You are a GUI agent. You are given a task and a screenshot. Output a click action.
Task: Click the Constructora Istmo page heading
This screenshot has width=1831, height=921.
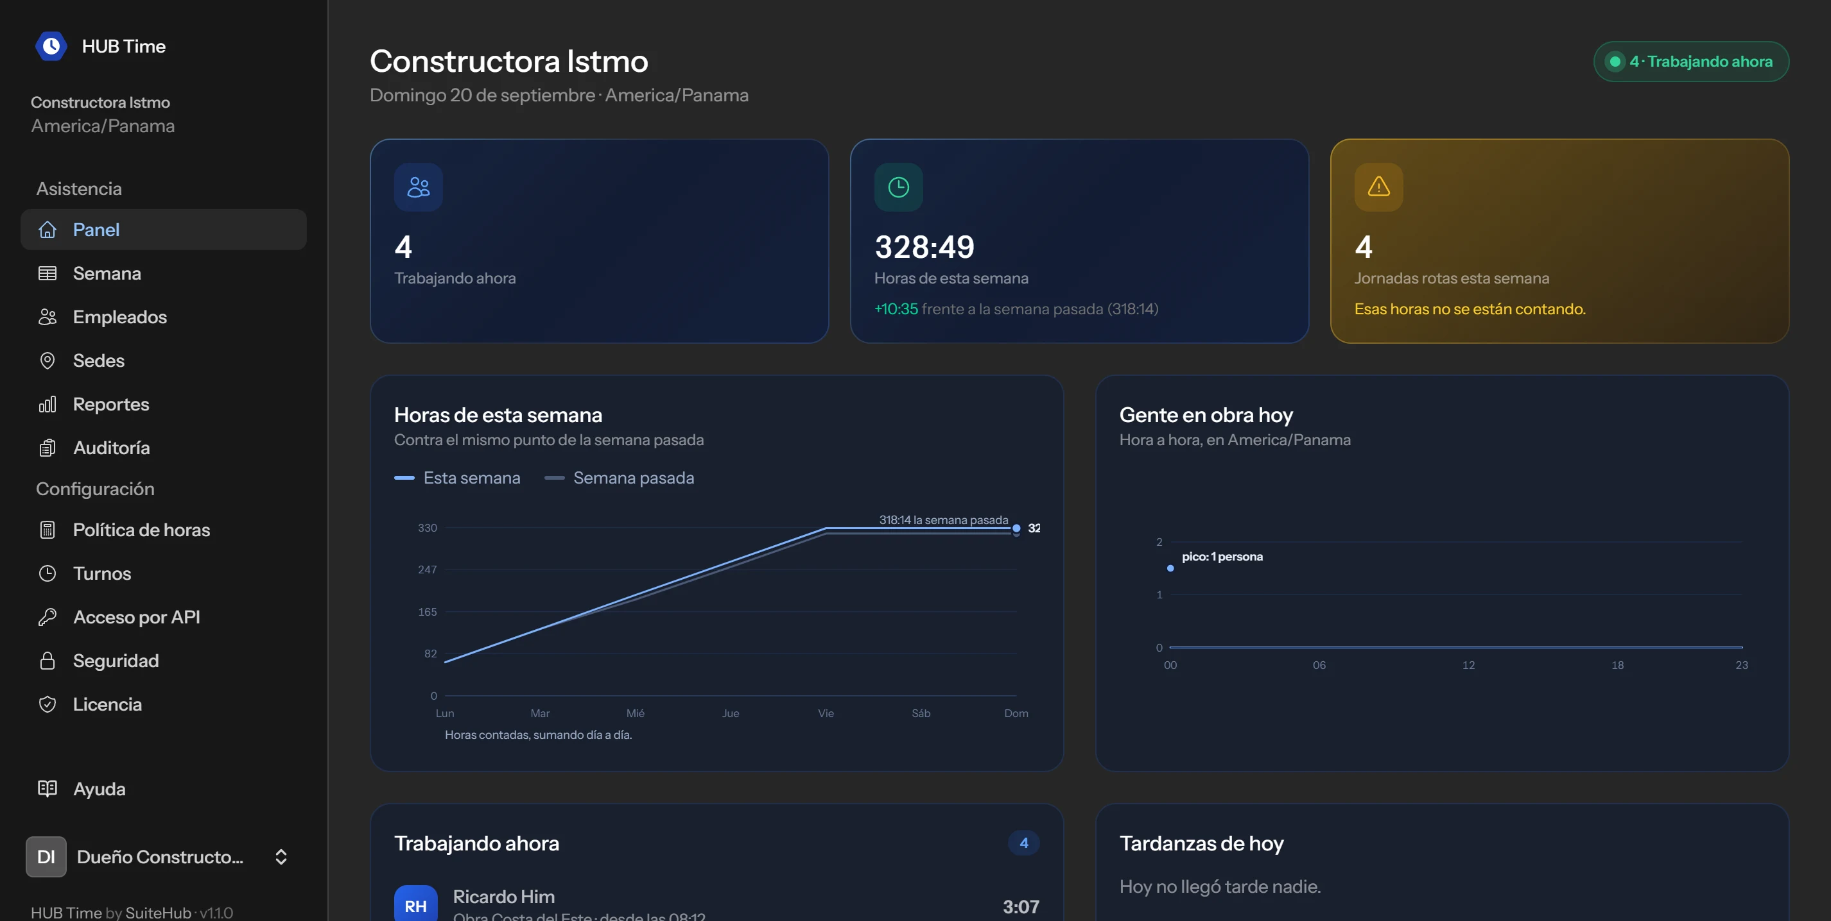coord(509,61)
